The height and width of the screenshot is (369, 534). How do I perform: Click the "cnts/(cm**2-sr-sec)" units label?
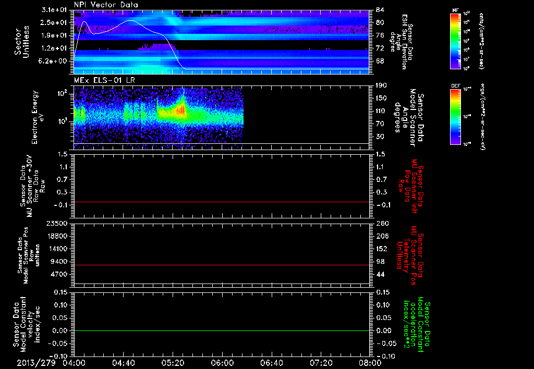(x=481, y=41)
